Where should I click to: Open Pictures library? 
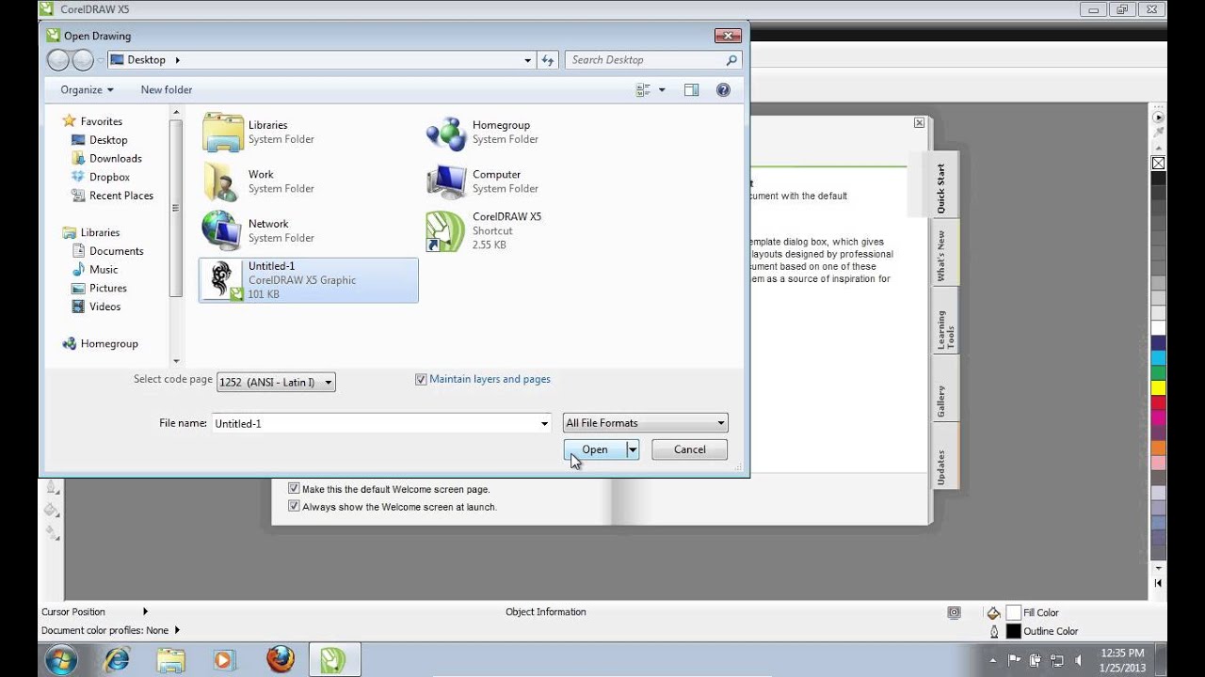(108, 289)
